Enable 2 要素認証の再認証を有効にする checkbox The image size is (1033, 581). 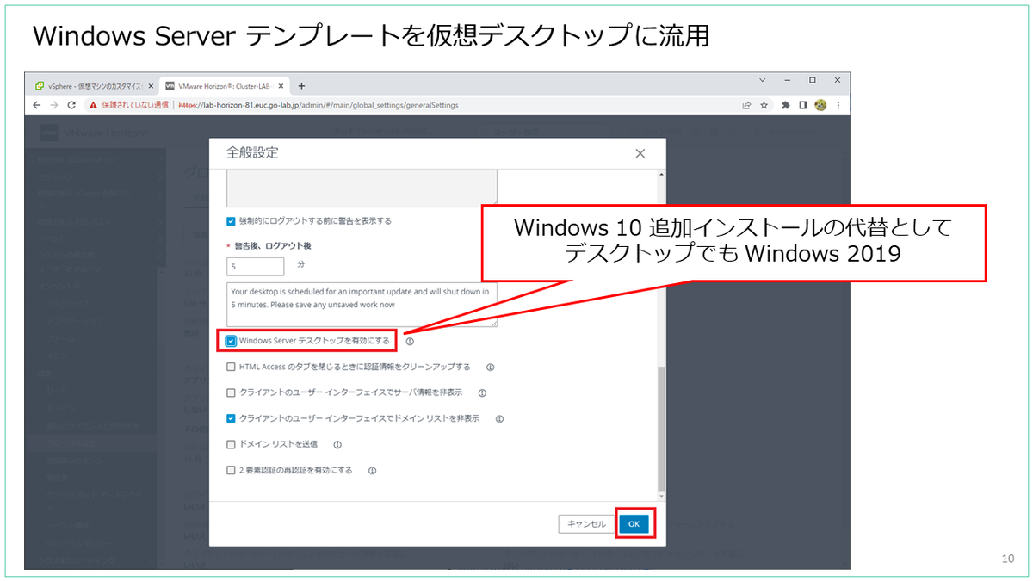coord(231,471)
